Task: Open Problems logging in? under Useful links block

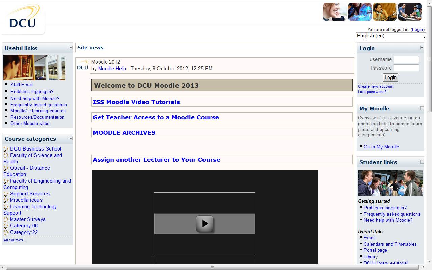Action: pos(32,91)
